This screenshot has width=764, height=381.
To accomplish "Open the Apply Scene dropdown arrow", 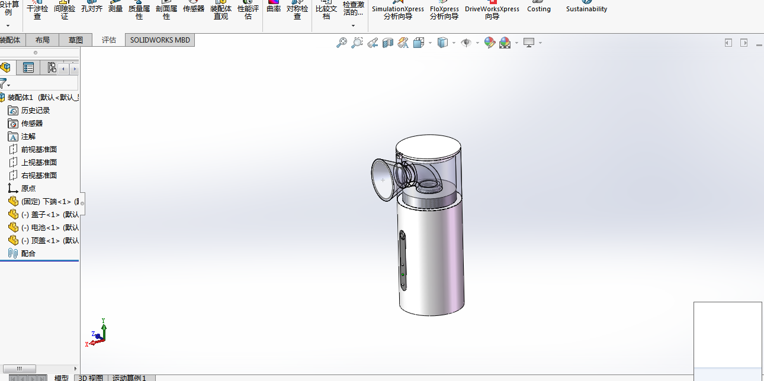I will [516, 43].
